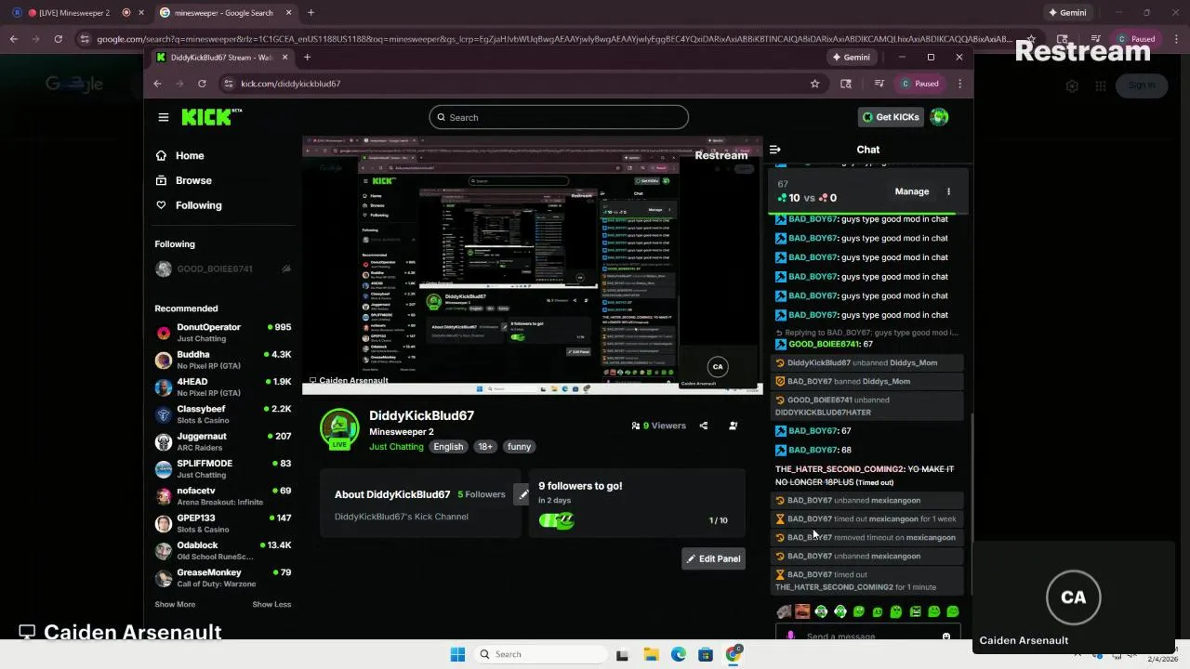The width and height of the screenshot is (1190, 669).
Task: Open File Explorer from taskbar
Action: point(651,654)
